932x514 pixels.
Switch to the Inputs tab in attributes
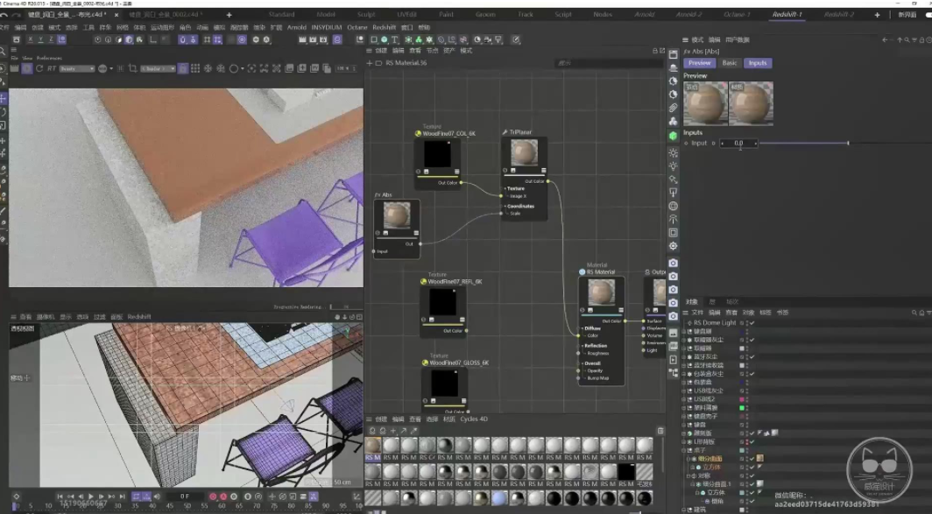(757, 63)
